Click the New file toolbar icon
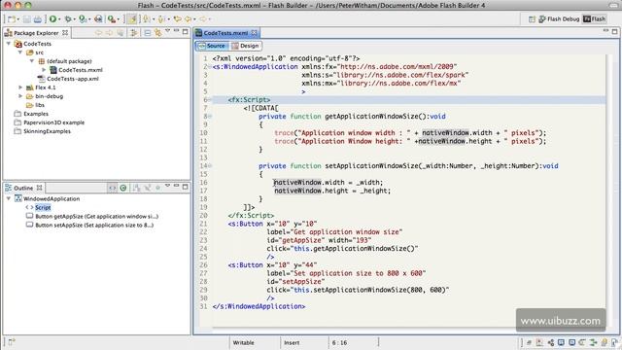 coord(12,18)
